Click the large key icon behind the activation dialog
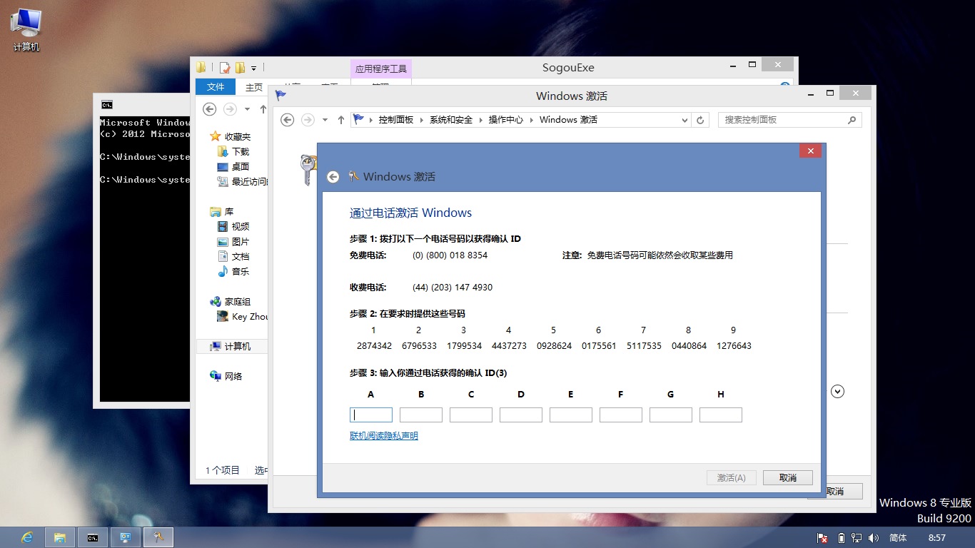975x548 pixels. [x=307, y=170]
